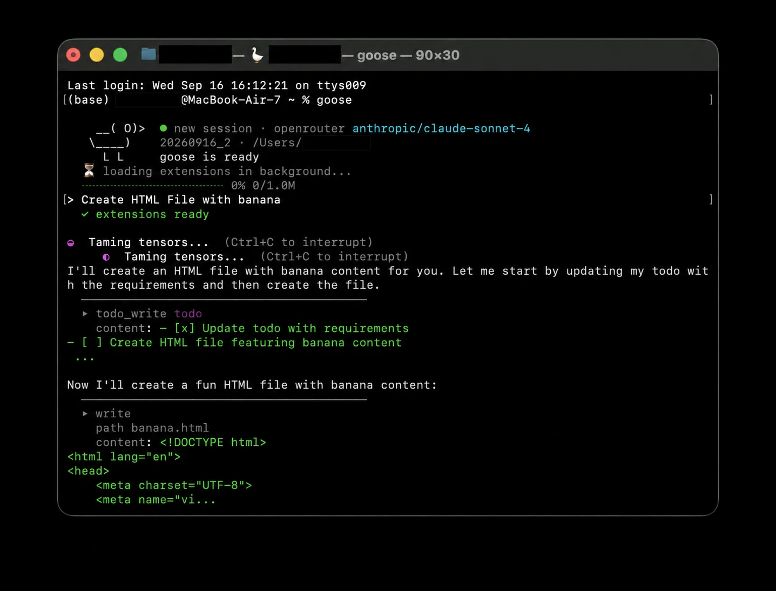Image resolution: width=776 pixels, height=591 pixels.
Task: Expand the todo_write disclosure triangle
Action: (85, 314)
